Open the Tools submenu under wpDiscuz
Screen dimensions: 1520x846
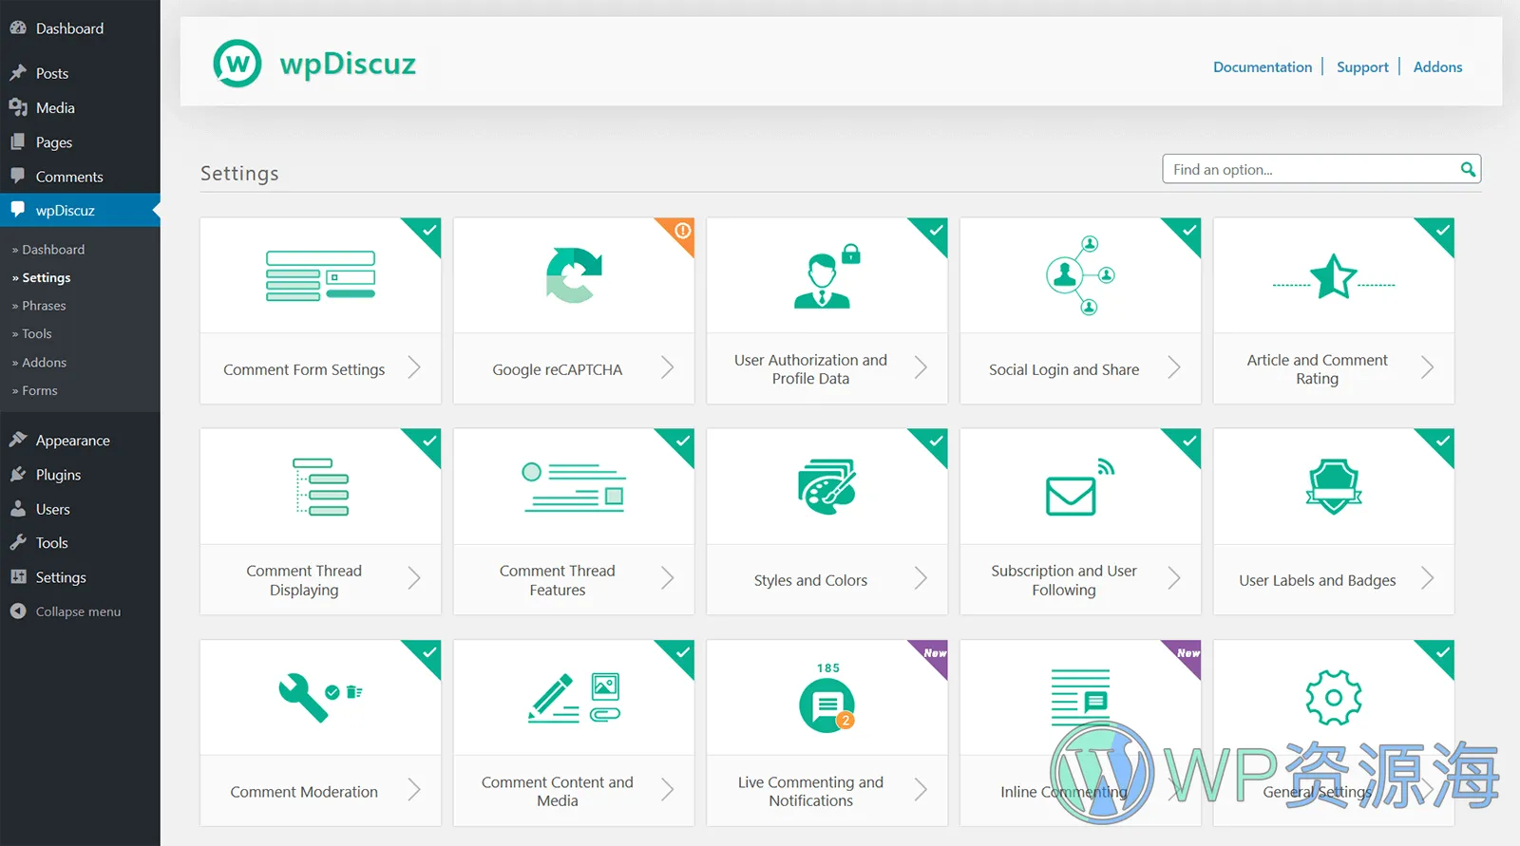tap(37, 333)
